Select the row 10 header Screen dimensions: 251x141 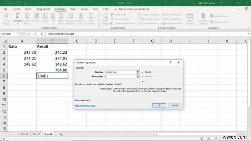(4, 99)
